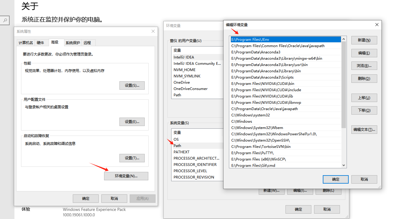Screen dimensions: 398x219
Task: Click the 环境变量(N) button
Action: pyautogui.click(x=126, y=176)
